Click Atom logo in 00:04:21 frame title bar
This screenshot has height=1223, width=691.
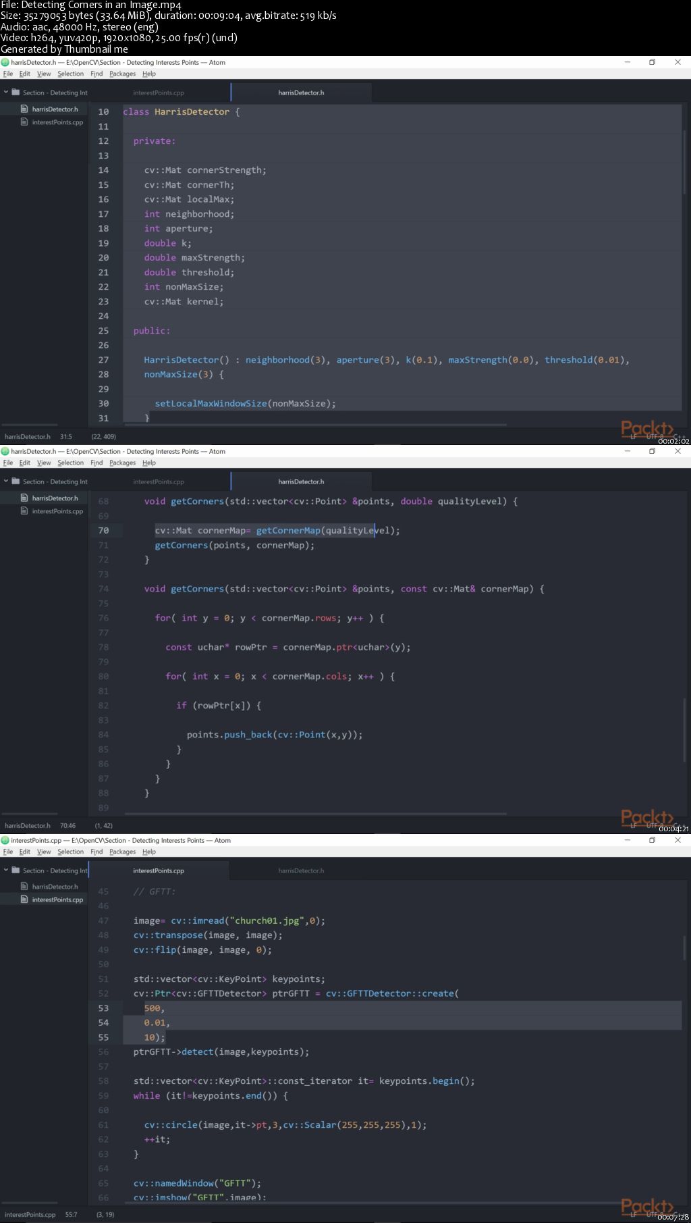tap(5, 451)
